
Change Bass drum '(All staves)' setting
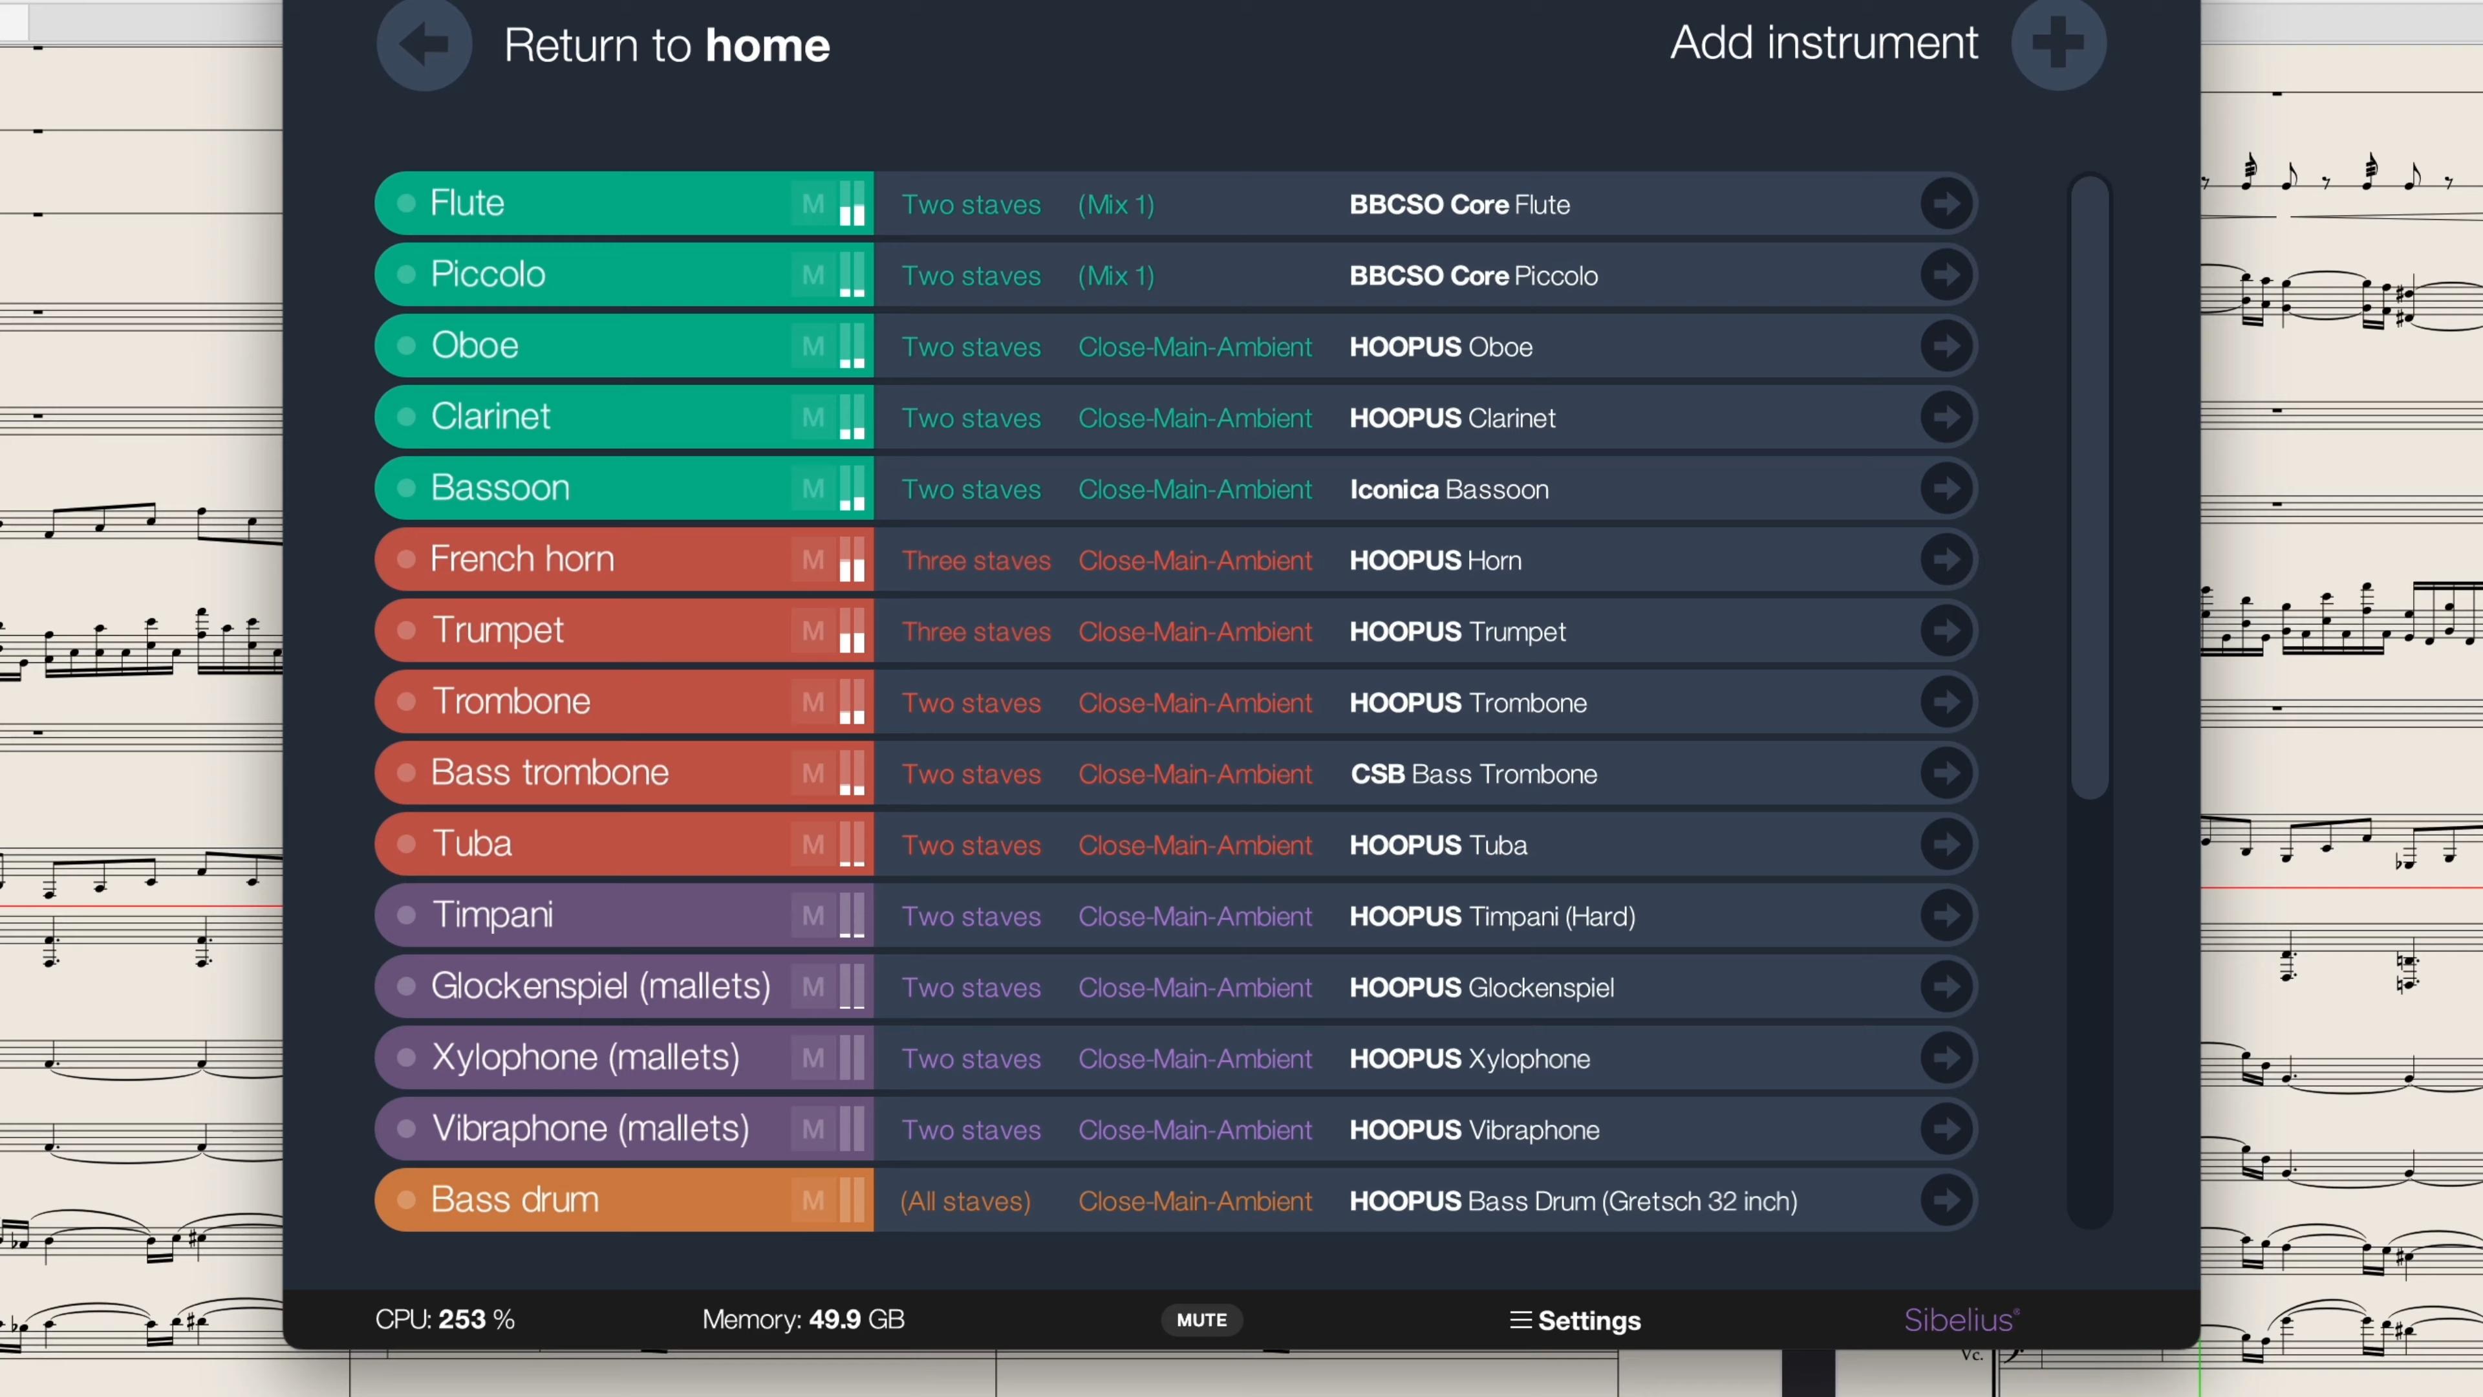tap(965, 1201)
